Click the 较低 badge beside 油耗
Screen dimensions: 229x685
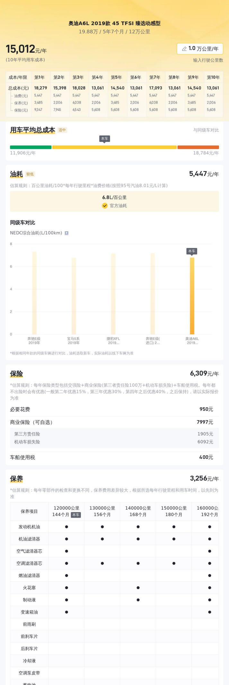[30, 174]
